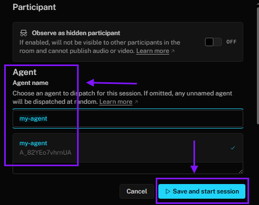Focus the Agent name input field
The image size is (259, 205).
[x=128, y=118]
